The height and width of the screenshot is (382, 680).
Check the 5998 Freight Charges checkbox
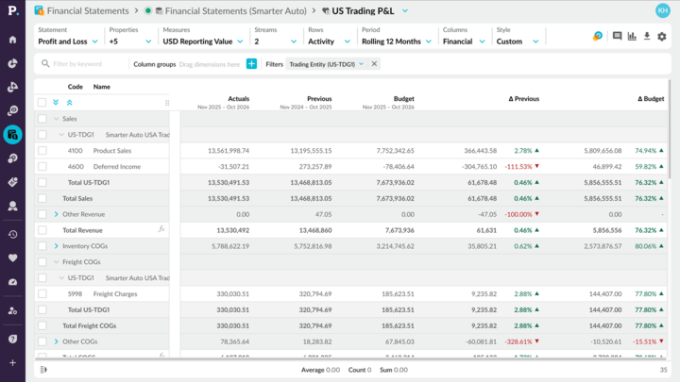(x=42, y=293)
